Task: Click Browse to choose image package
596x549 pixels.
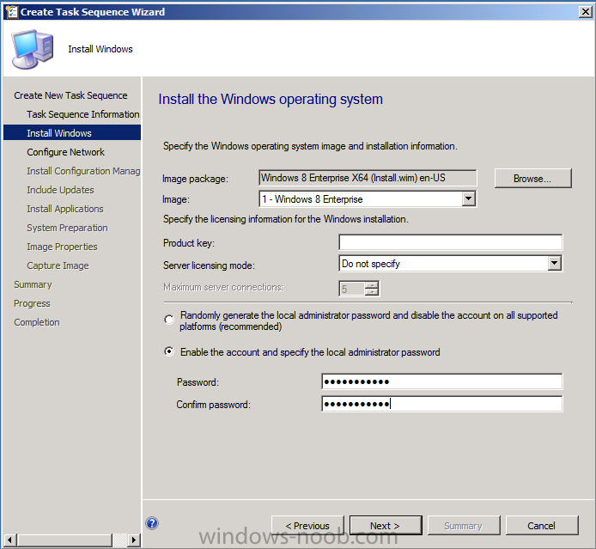Action: tap(533, 179)
